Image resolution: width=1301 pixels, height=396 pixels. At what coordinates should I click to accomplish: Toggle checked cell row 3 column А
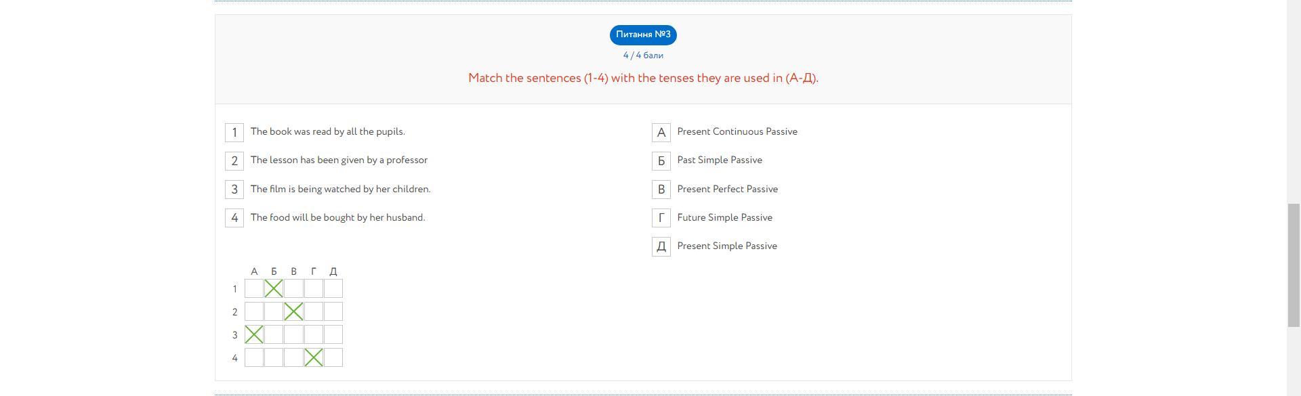point(254,334)
